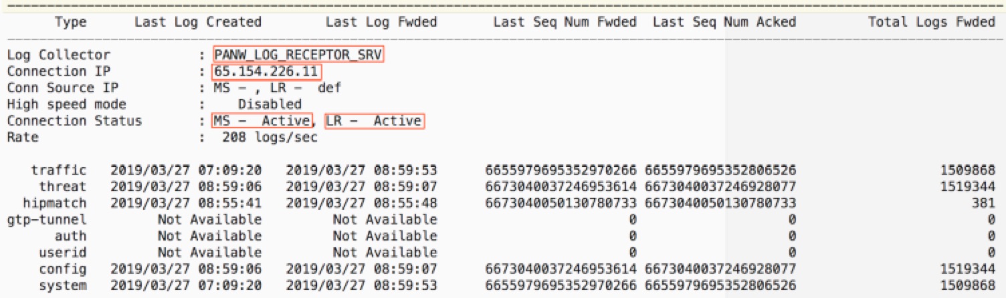1006x298 pixels.
Task: Select the threat log type label
Action: pos(63,186)
